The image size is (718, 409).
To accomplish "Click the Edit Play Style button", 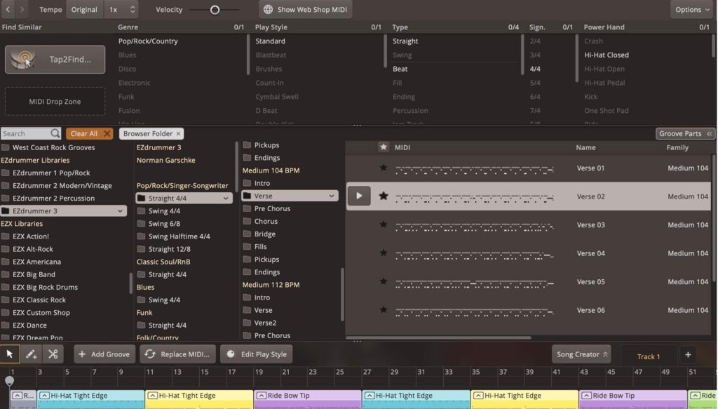I will 257,354.
